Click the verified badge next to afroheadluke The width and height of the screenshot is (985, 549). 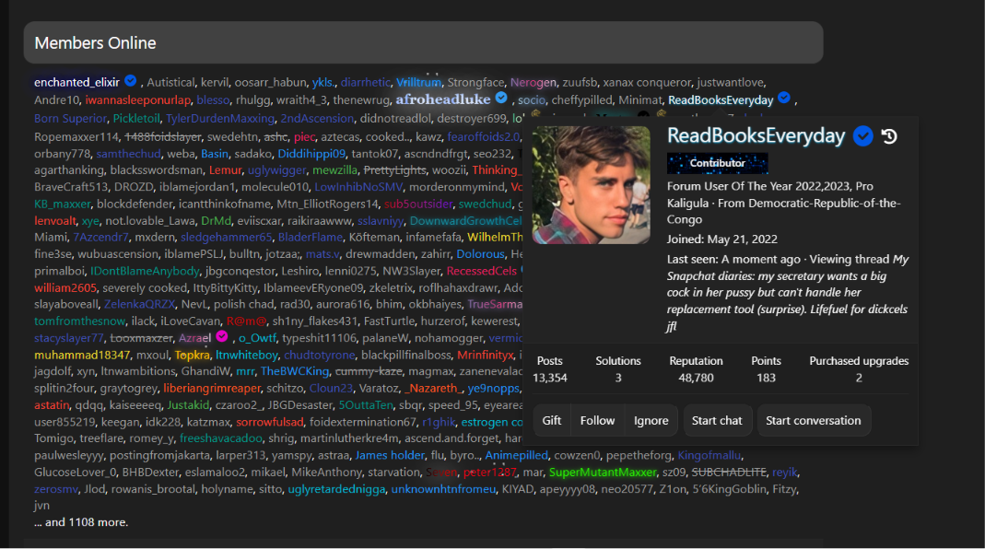(501, 98)
